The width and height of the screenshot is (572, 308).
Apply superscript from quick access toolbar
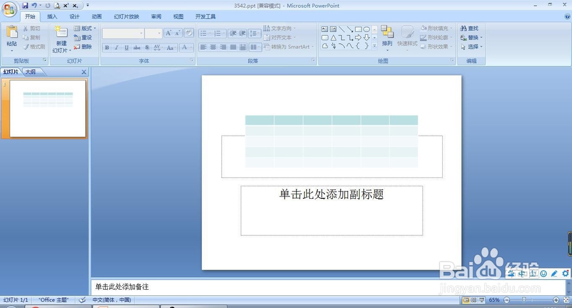point(66,6)
